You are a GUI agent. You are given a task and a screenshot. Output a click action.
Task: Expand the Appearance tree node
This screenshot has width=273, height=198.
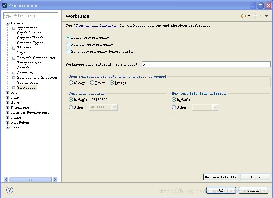(14, 28)
